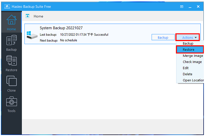The image size is (205, 137).
Task: Choose Edit from Actions menu
Action: pos(190,68)
